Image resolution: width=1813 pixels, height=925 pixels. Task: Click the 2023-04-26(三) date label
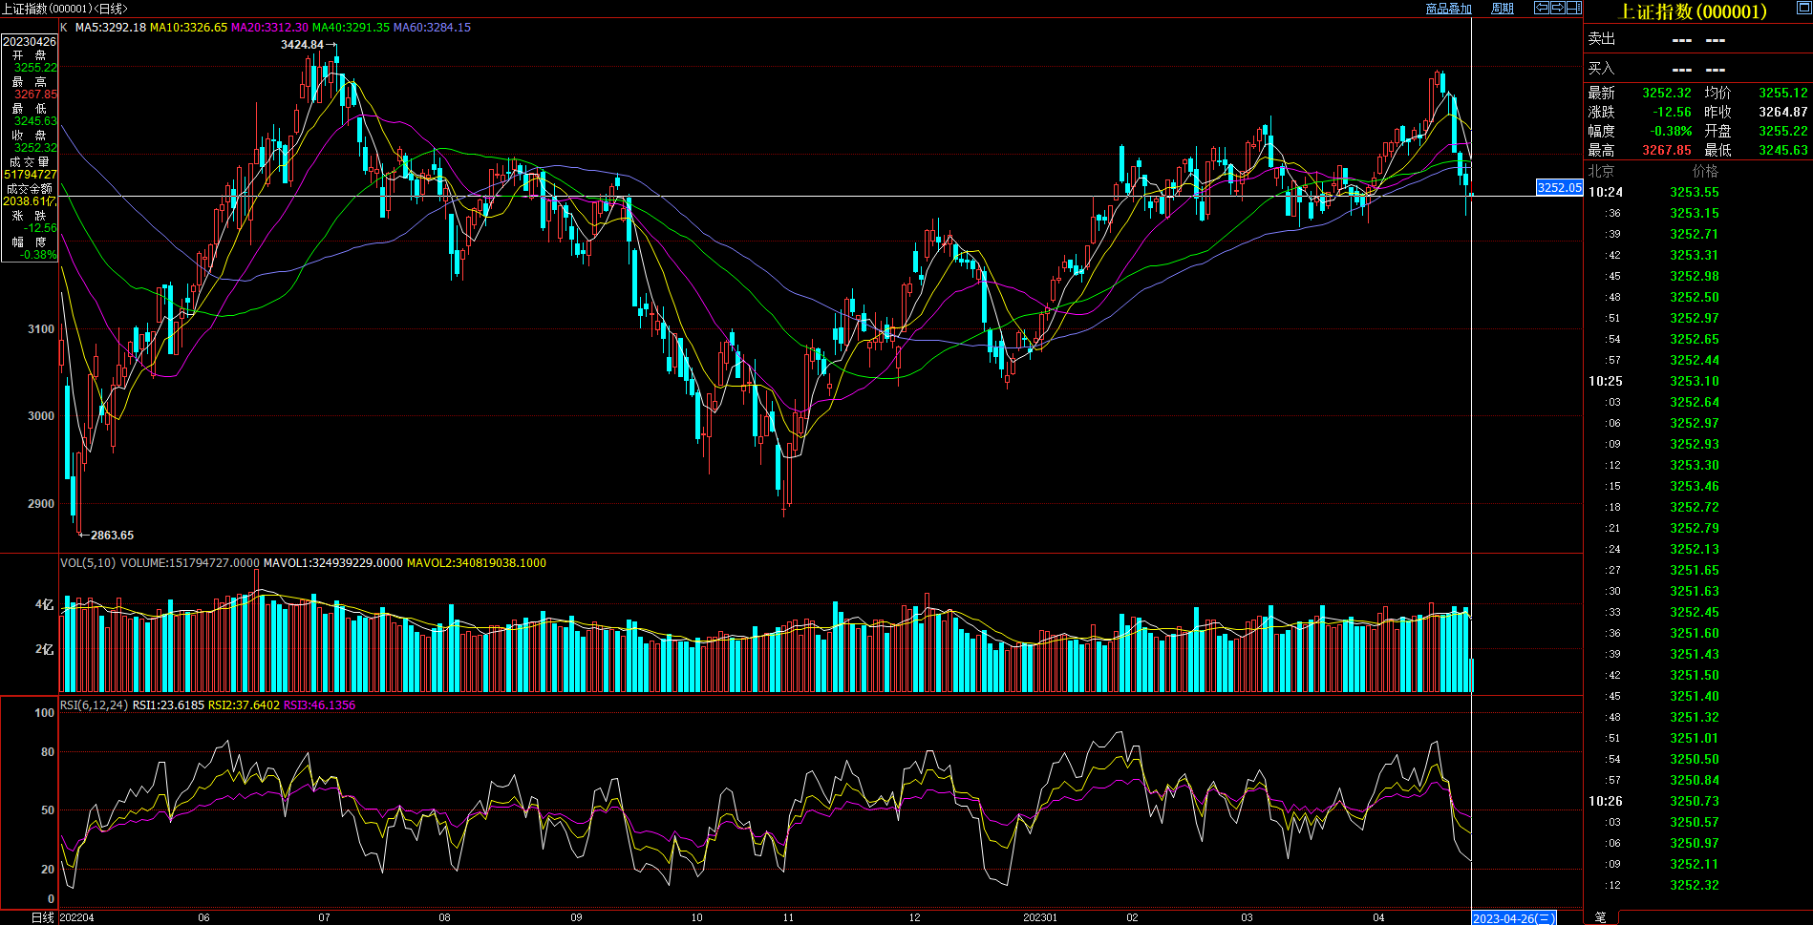tap(1514, 918)
